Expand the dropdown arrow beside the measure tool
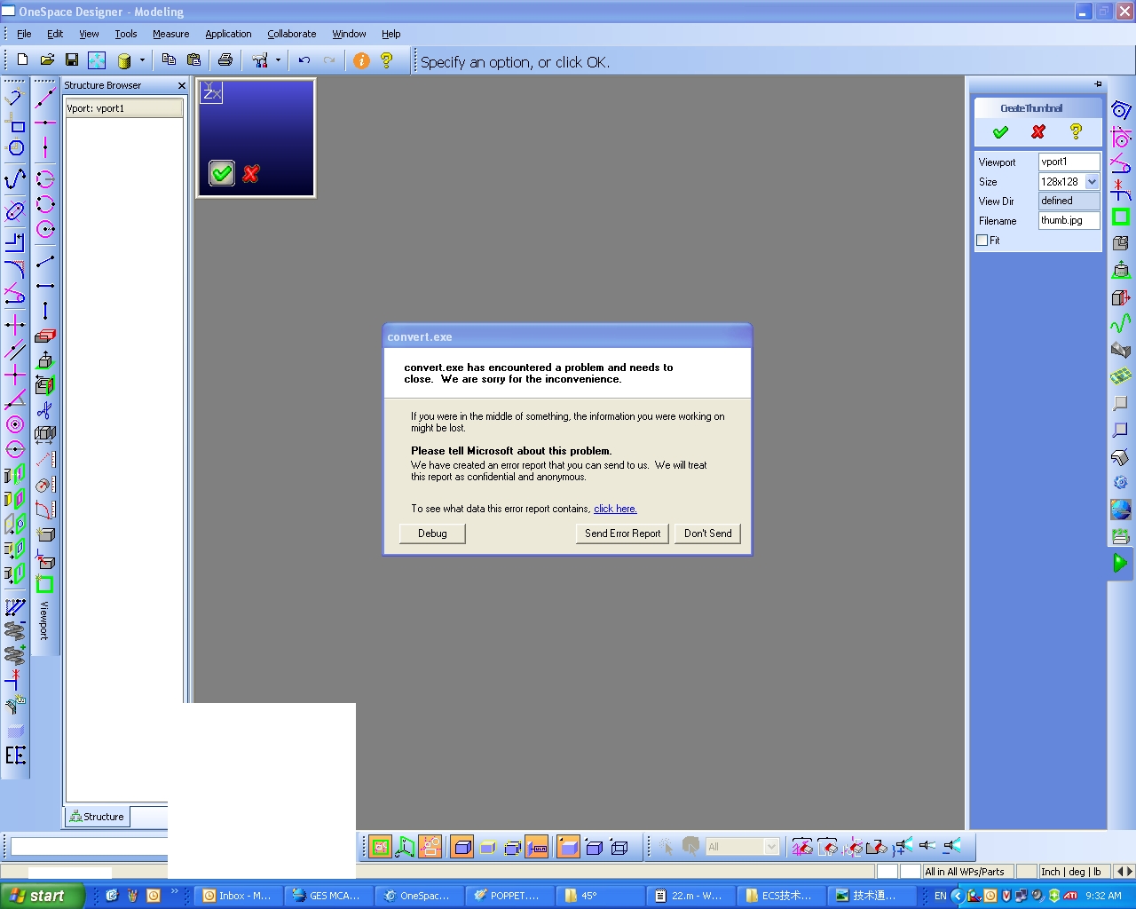Image resolution: width=1136 pixels, height=909 pixels. point(276,60)
